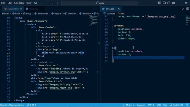Open the customize layout icon

pyautogui.click(x=173, y=3)
